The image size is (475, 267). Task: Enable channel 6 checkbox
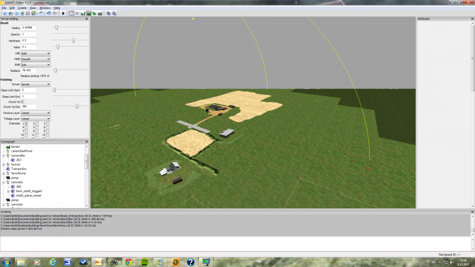coord(47,128)
